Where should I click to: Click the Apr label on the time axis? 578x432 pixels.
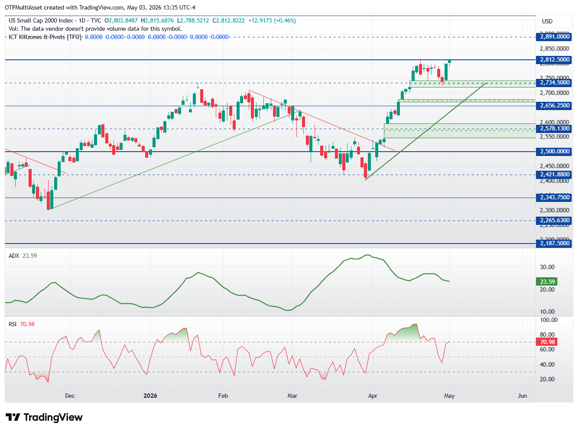(373, 396)
